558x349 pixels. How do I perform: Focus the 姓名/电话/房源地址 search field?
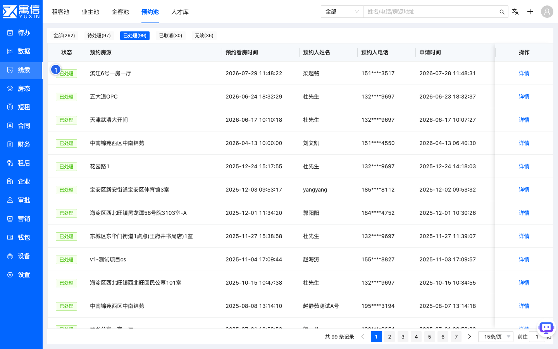point(432,12)
